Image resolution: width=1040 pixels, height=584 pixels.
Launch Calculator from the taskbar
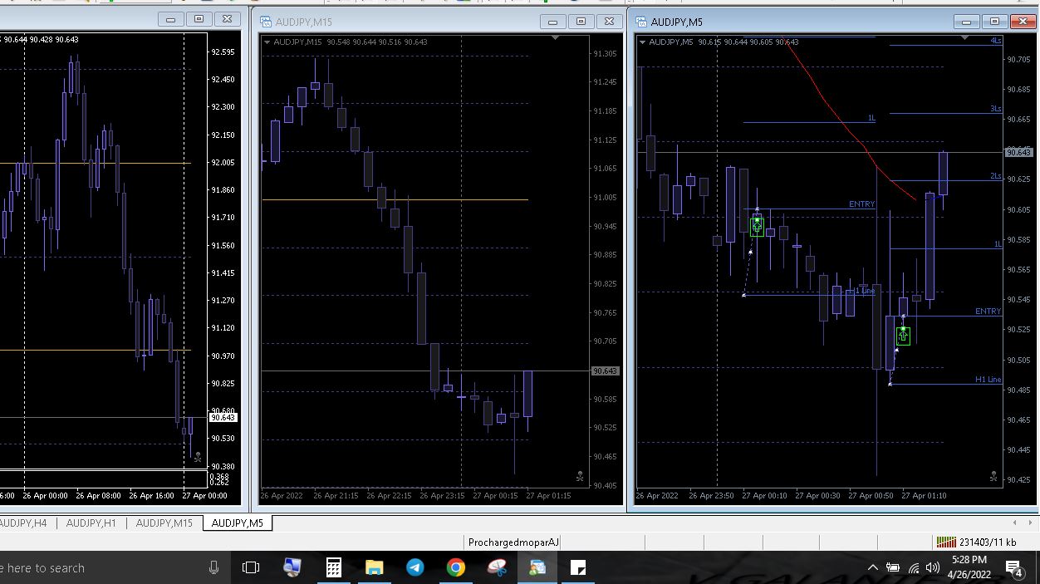[x=333, y=567]
